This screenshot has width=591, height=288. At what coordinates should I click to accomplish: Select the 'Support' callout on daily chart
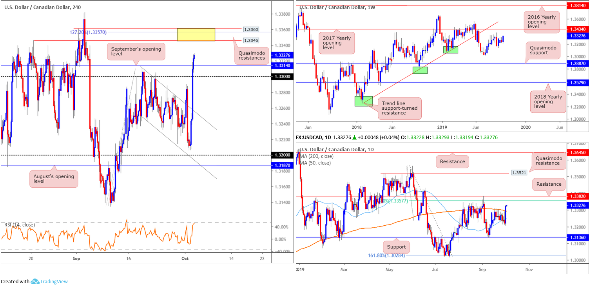(x=397, y=248)
